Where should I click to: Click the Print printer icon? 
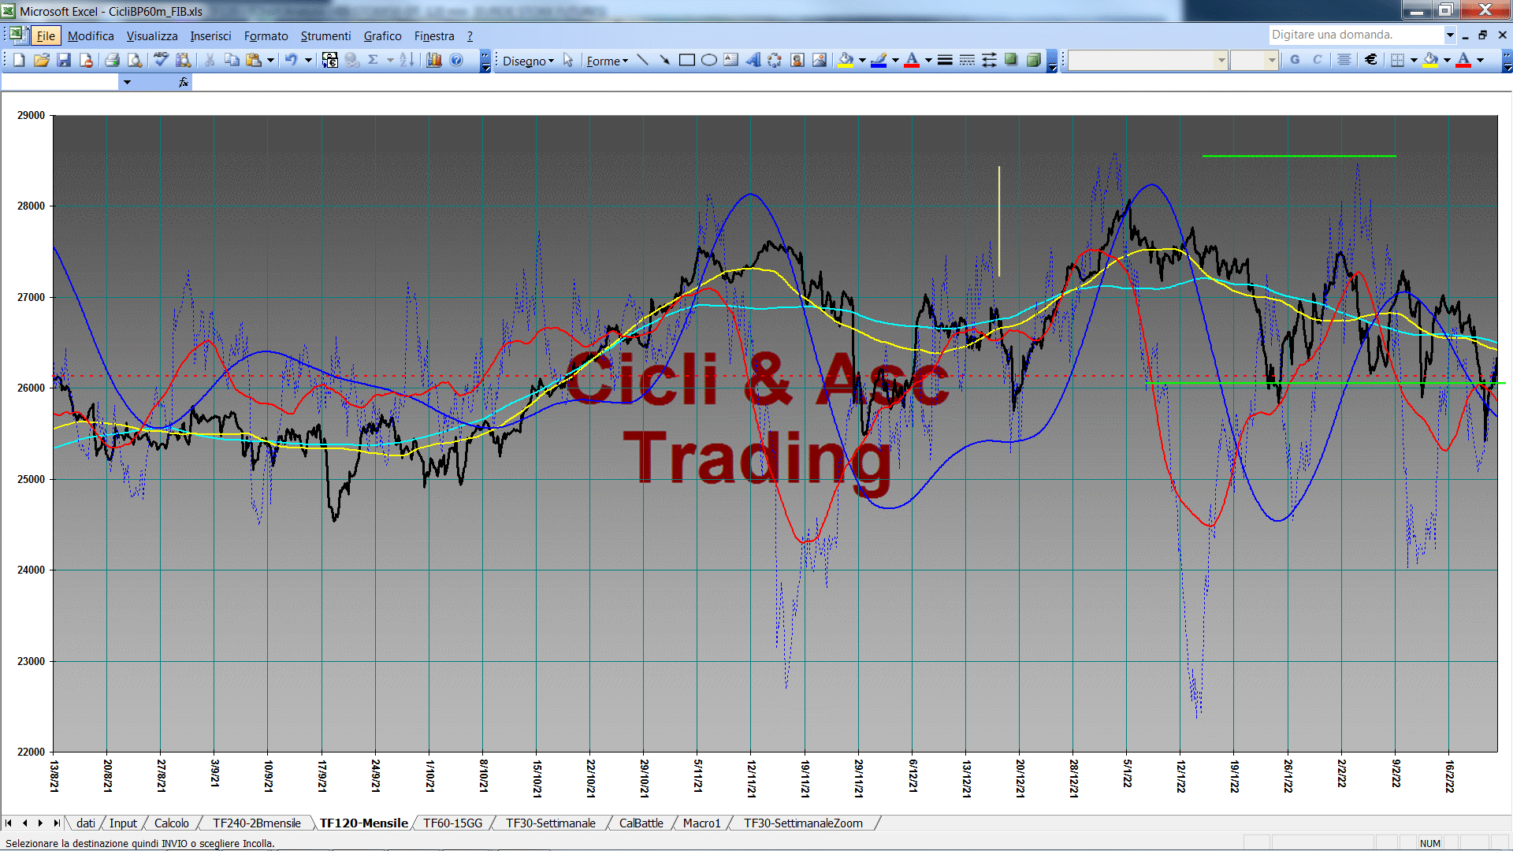click(x=112, y=60)
